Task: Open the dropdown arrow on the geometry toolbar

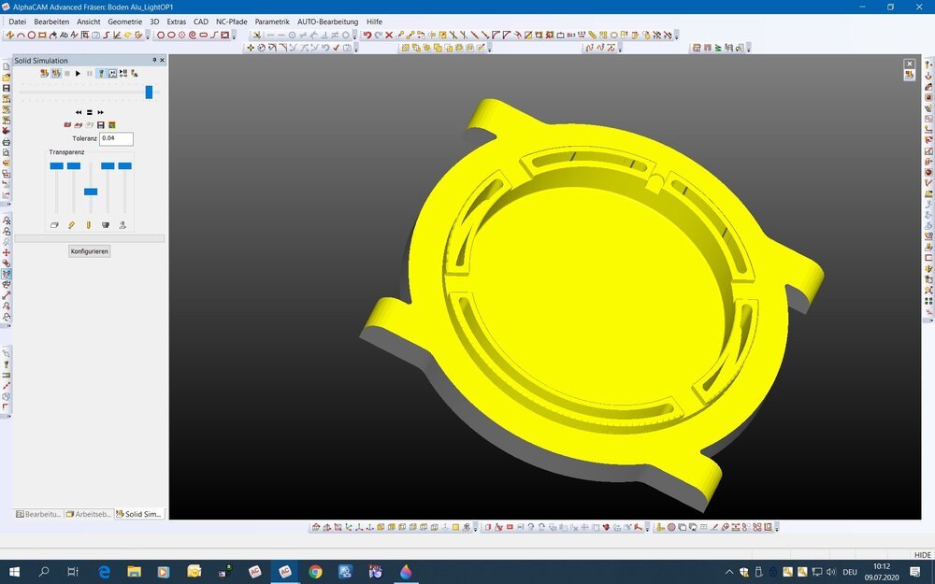Action: coord(146,36)
